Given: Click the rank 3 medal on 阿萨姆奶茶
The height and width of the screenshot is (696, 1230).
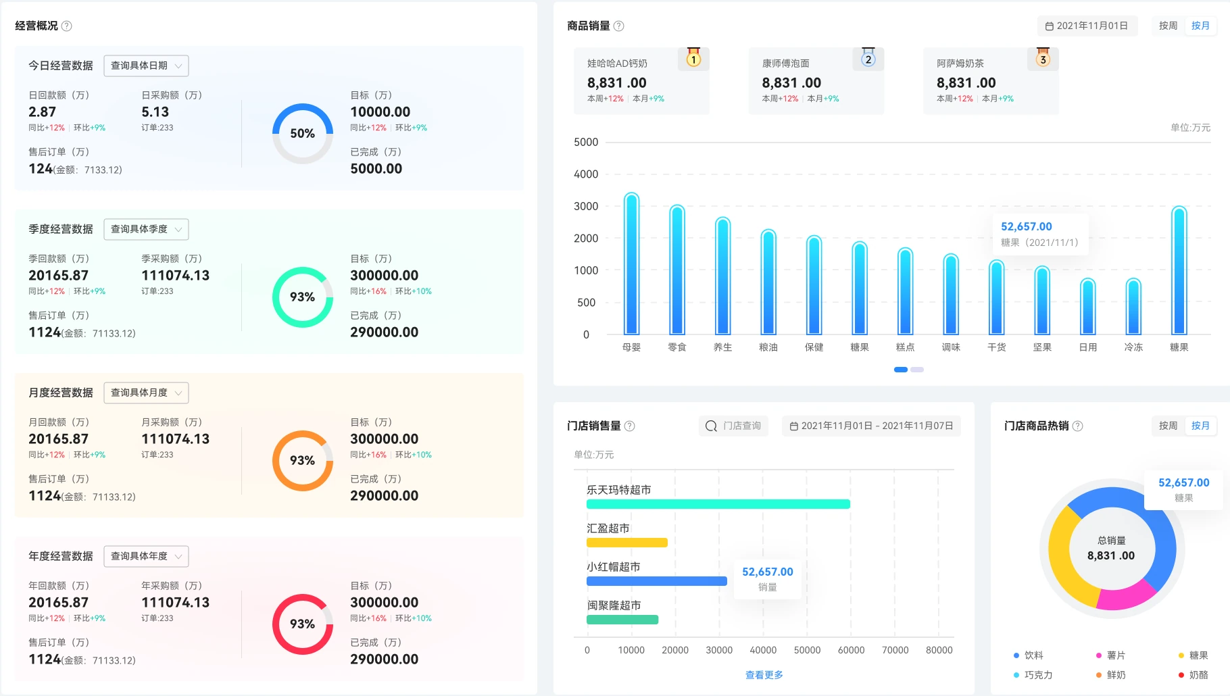Looking at the screenshot, I should 1043,58.
